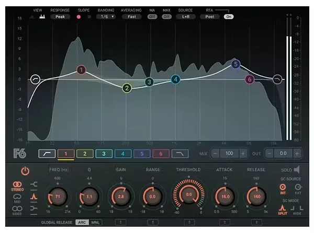Set SC MODE to WIDE

pos(297,210)
